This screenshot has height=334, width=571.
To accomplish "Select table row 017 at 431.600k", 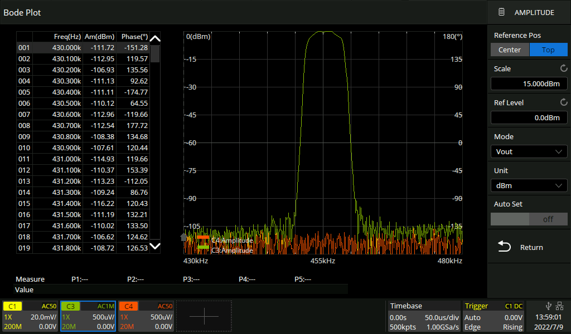I will [83, 225].
